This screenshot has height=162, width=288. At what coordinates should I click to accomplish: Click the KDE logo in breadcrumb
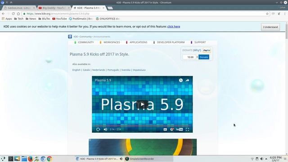pos(70,36)
